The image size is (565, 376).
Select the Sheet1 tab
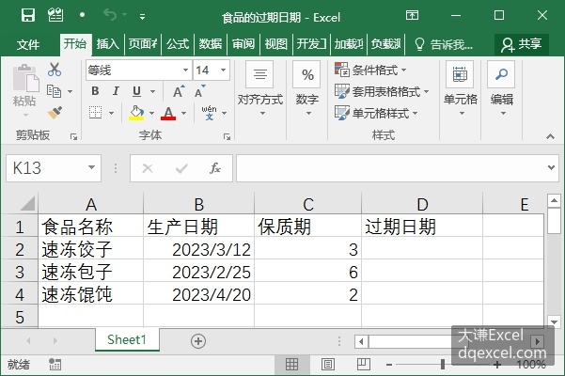127,339
